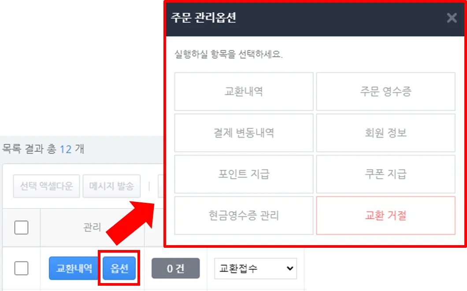
Task: Click the 관리 column header
Action: (92, 228)
